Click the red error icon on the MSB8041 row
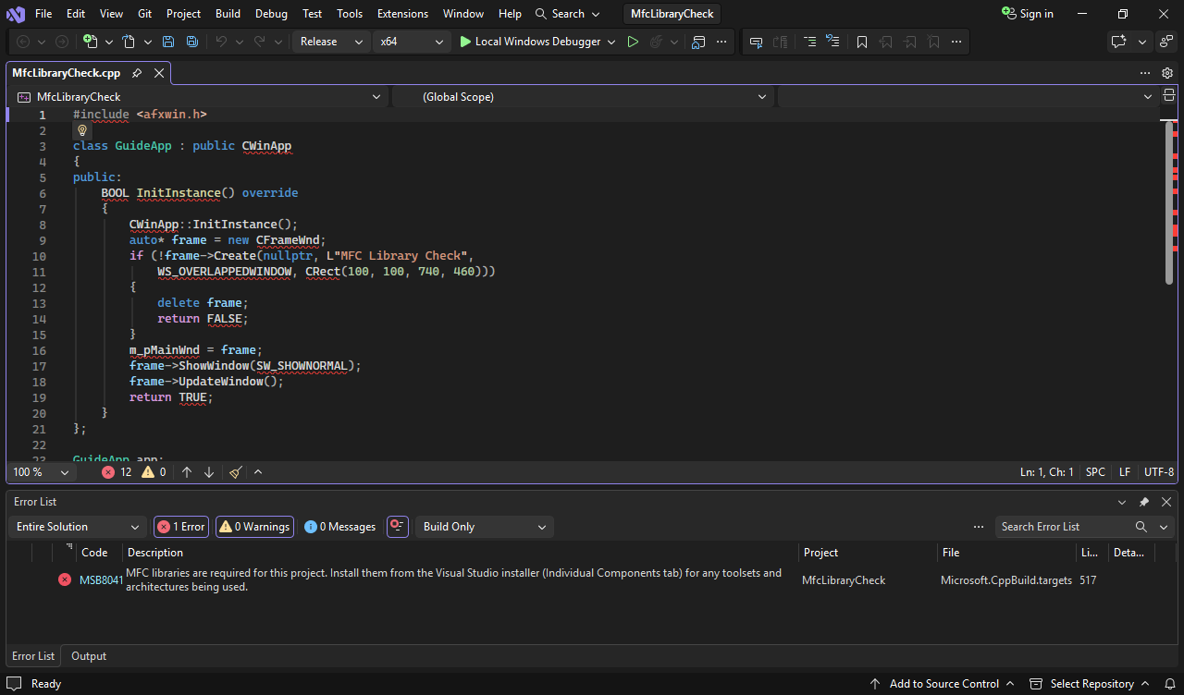Image resolution: width=1184 pixels, height=695 pixels. coord(65,579)
